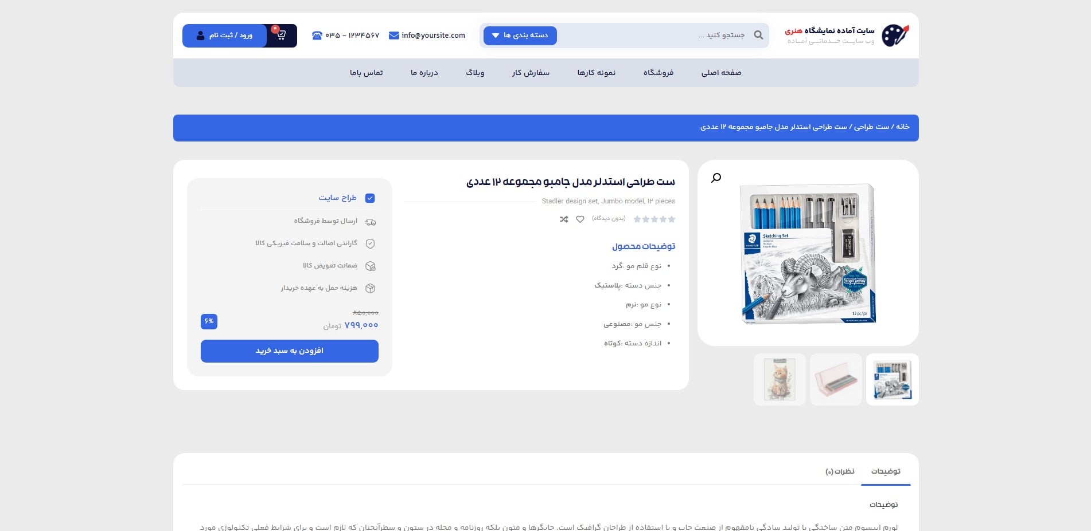Click افزودن به سبد خرید button
The height and width of the screenshot is (531, 1091).
coord(290,351)
